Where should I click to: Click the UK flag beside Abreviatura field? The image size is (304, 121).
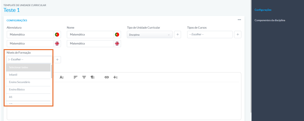pos(57,44)
